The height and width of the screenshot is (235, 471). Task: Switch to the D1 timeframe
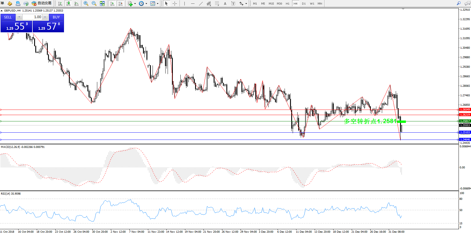(304, 3)
